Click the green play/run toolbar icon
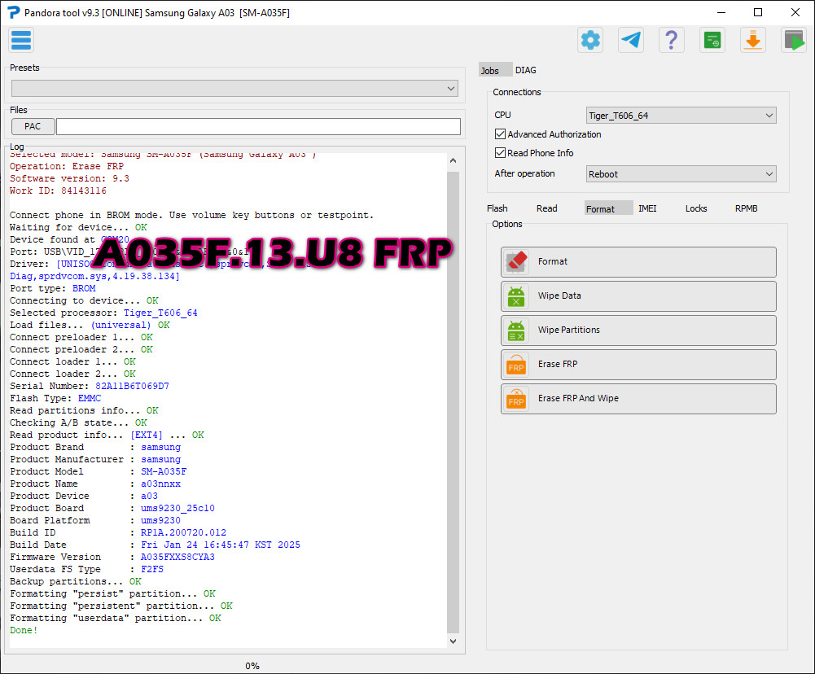Image resolution: width=815 pixels, height=674 pixels. pyautogui.click(x=793, y=40)
